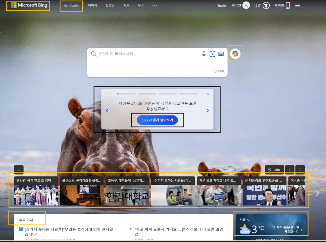The height and width of the screenshot is (242, 326).
Task: Open the 가운 벗고 거리로 나온 news card
Action: [219, 191]
